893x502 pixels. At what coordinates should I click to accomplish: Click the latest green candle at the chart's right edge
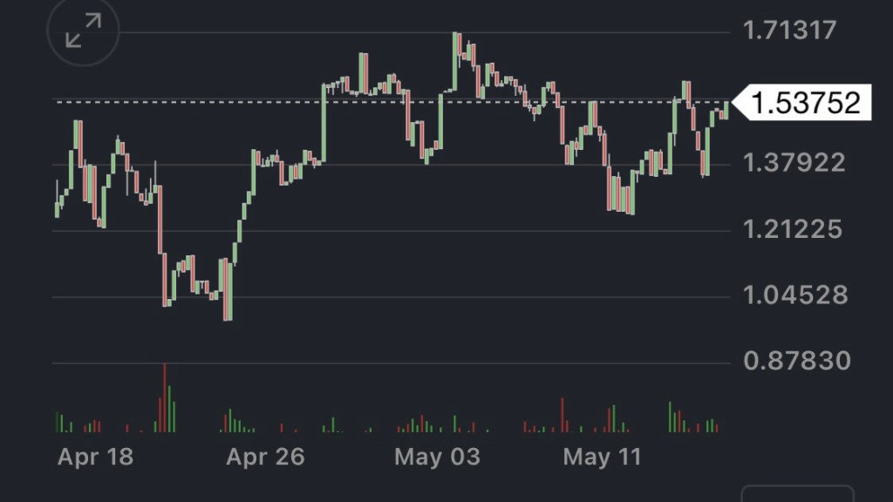[x=726, y=108]
